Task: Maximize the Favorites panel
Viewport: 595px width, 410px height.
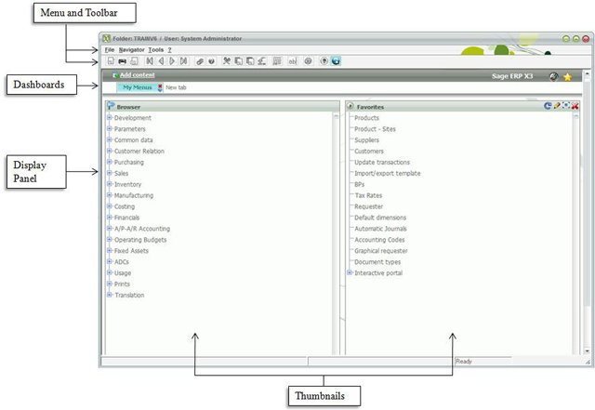Action: pos(566,107)
